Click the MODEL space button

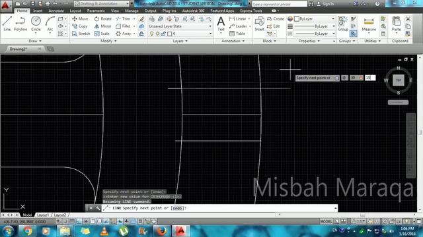coord(326,222)
